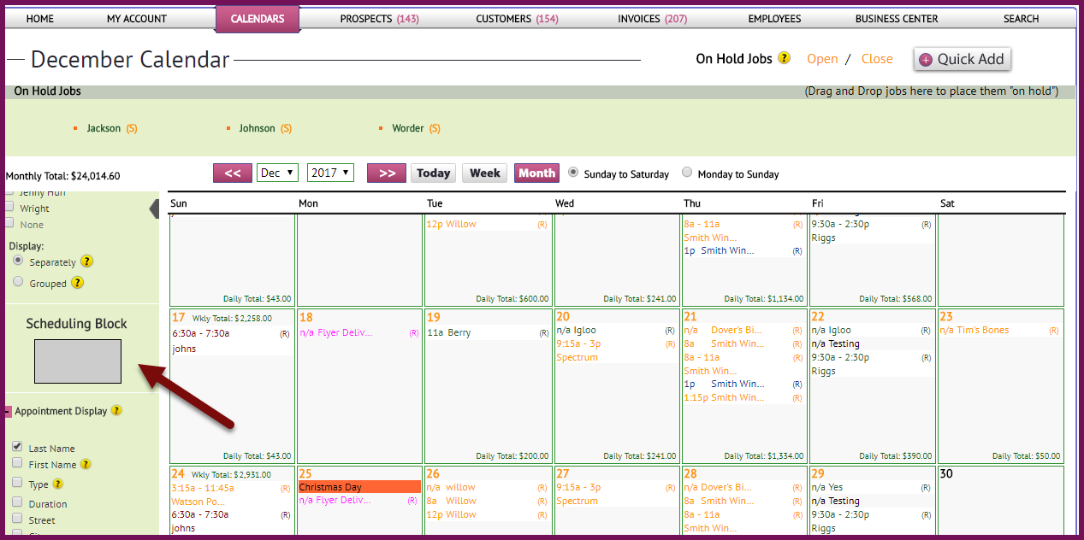Open the Johnson on-hold job
Screen dimensions: 1084x540
258,128
